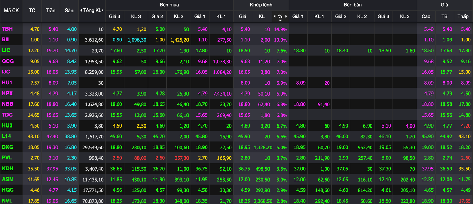473x204 pixels.
Task: Click the KDH stock symbol
Action: (7, 168)
